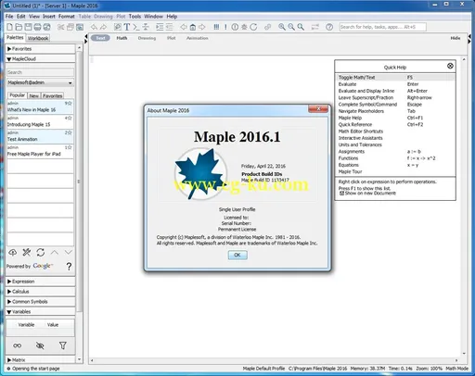
Task: Click "Zoom: 100%" in the status bar
Action: (429, 369)
